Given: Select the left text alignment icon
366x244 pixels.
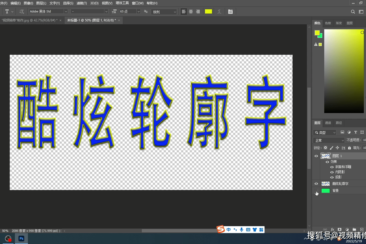Looking at the screenshot, I should (x=184, y=11).
